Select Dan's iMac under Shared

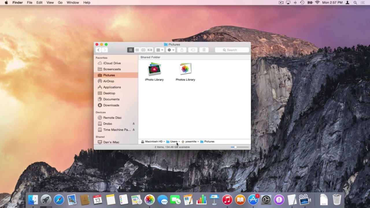click(x=116, y=142)
